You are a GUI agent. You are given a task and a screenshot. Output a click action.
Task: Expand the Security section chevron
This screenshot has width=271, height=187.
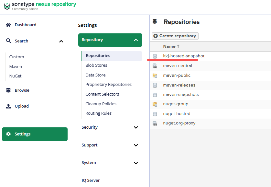tap(136, 127)
